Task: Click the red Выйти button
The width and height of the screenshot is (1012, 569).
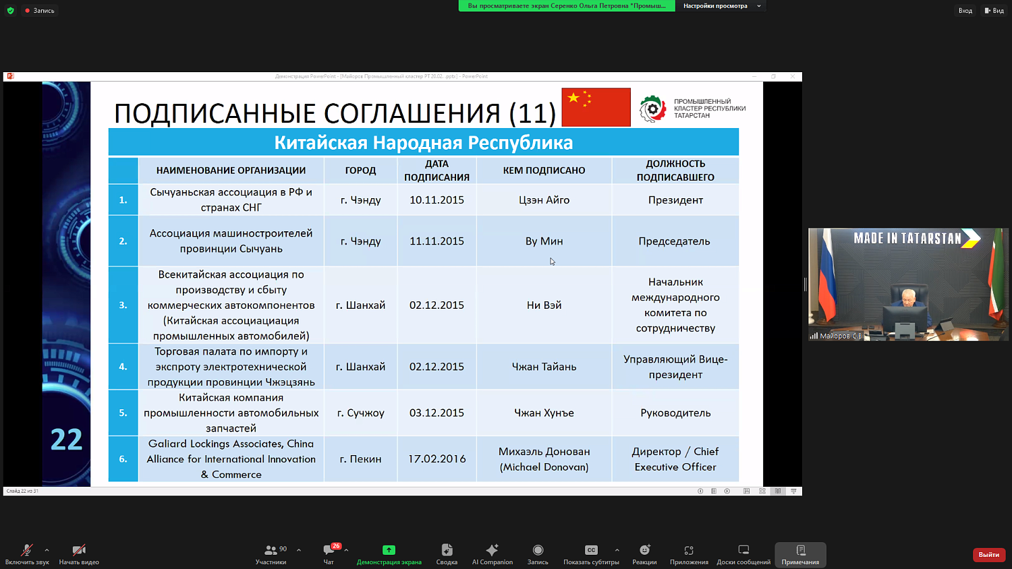Action: tap(988, 554)
